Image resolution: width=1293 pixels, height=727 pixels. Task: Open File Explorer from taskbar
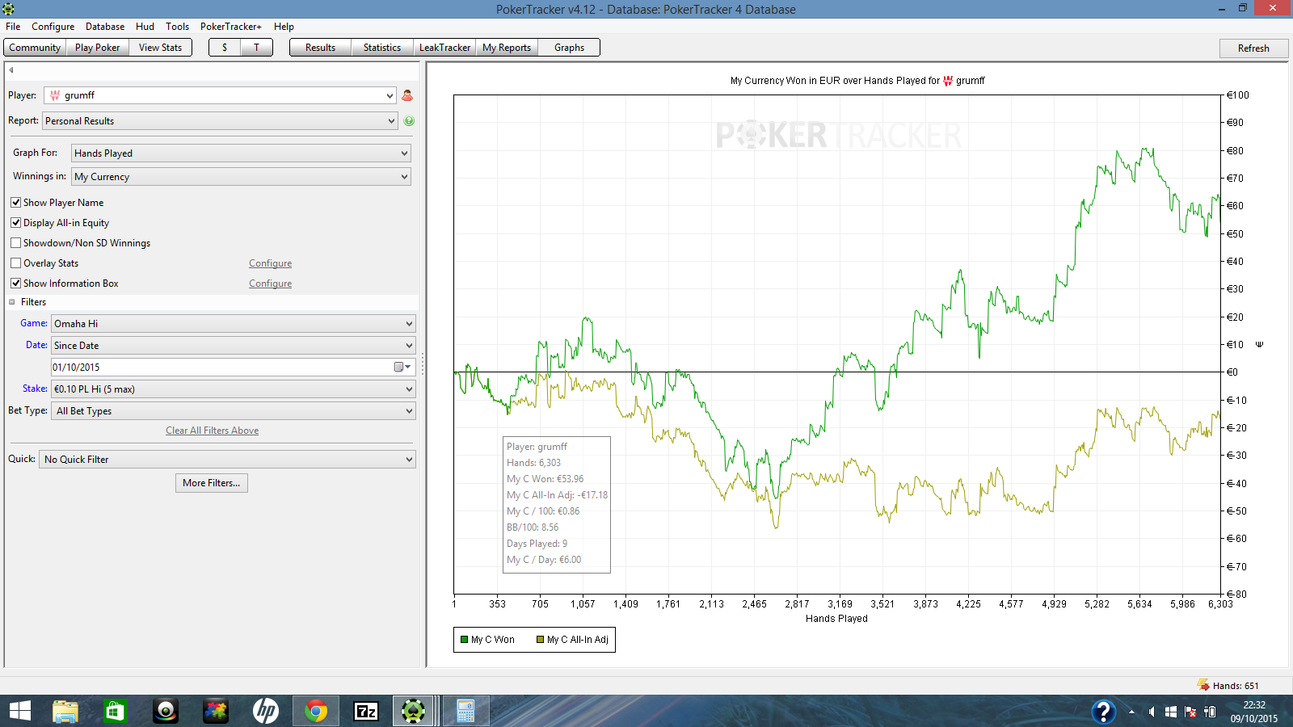65,711
